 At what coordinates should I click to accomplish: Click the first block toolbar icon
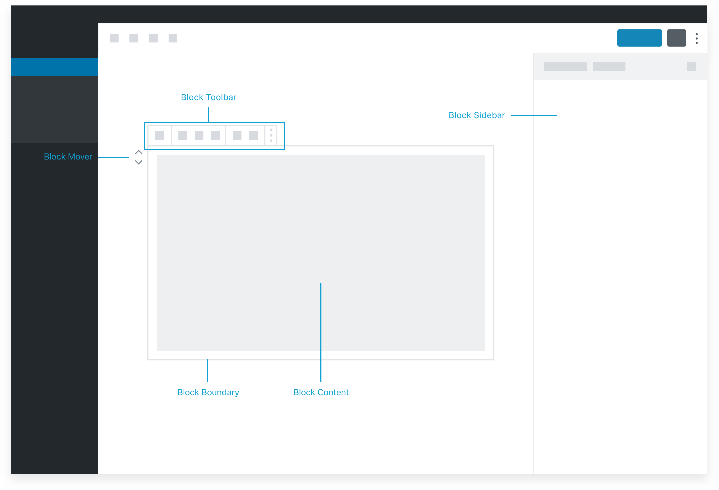(x=159, y=136)
